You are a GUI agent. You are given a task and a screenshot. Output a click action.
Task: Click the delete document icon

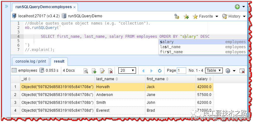(x=110, y=71)
